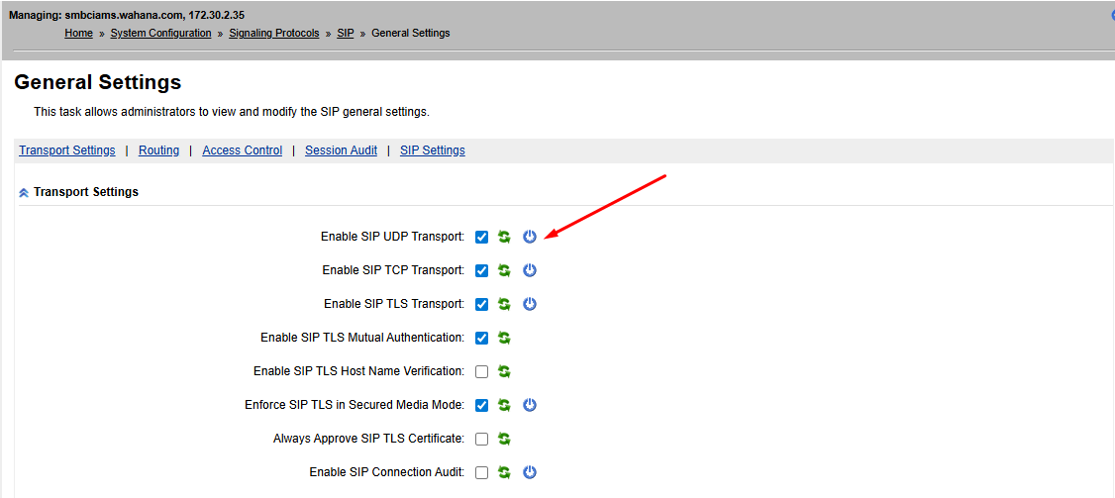Click the blue power icon for SIP TLS Transport

530,304
